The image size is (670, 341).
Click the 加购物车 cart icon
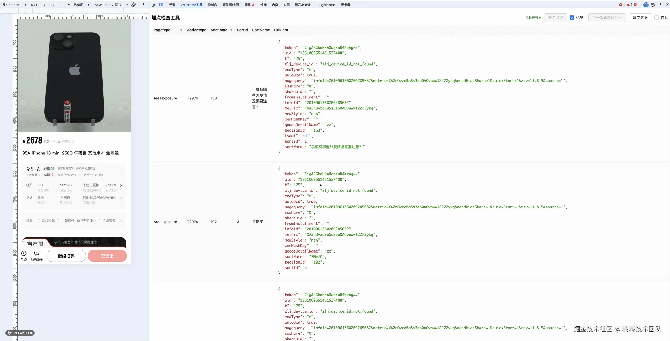point(37,254)
